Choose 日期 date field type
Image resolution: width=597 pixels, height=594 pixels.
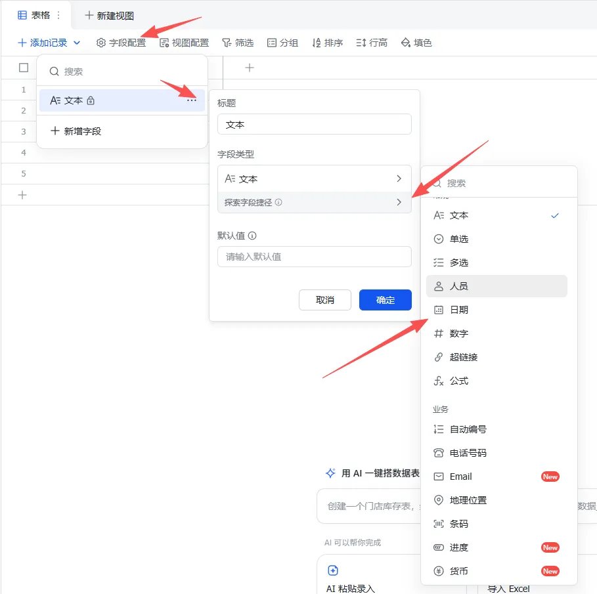point(497,310)
